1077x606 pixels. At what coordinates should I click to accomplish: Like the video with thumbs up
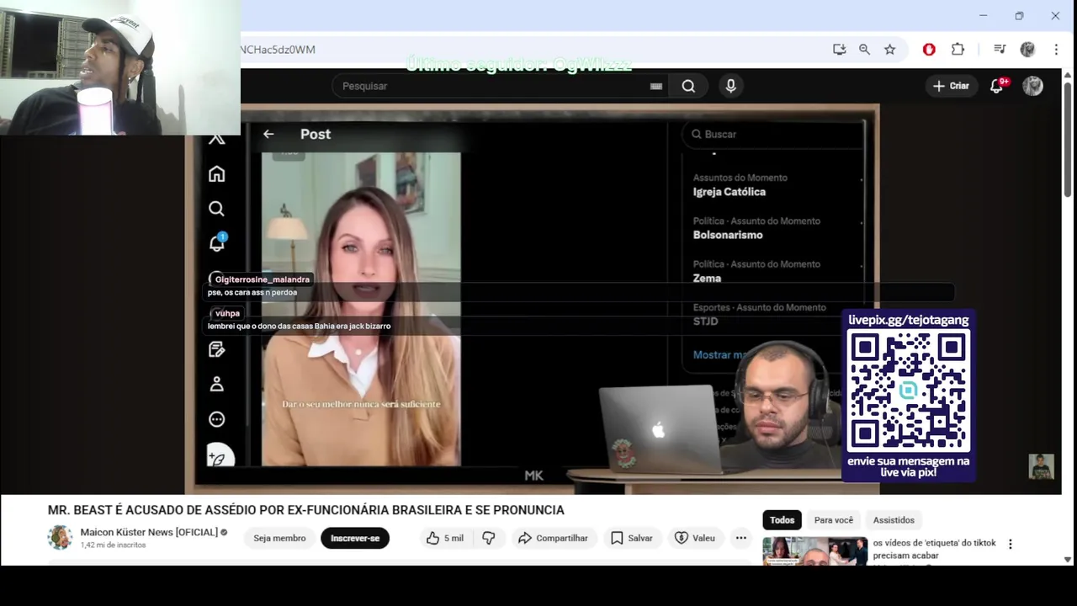tap(444, 538)
